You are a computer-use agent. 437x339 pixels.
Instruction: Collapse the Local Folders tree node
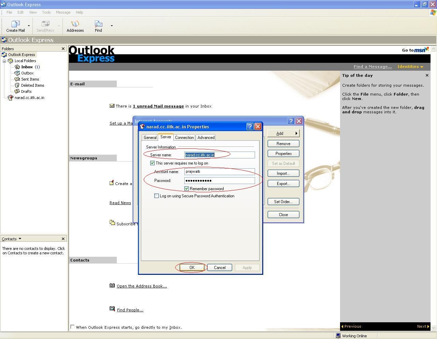click(x=4, y=61)
